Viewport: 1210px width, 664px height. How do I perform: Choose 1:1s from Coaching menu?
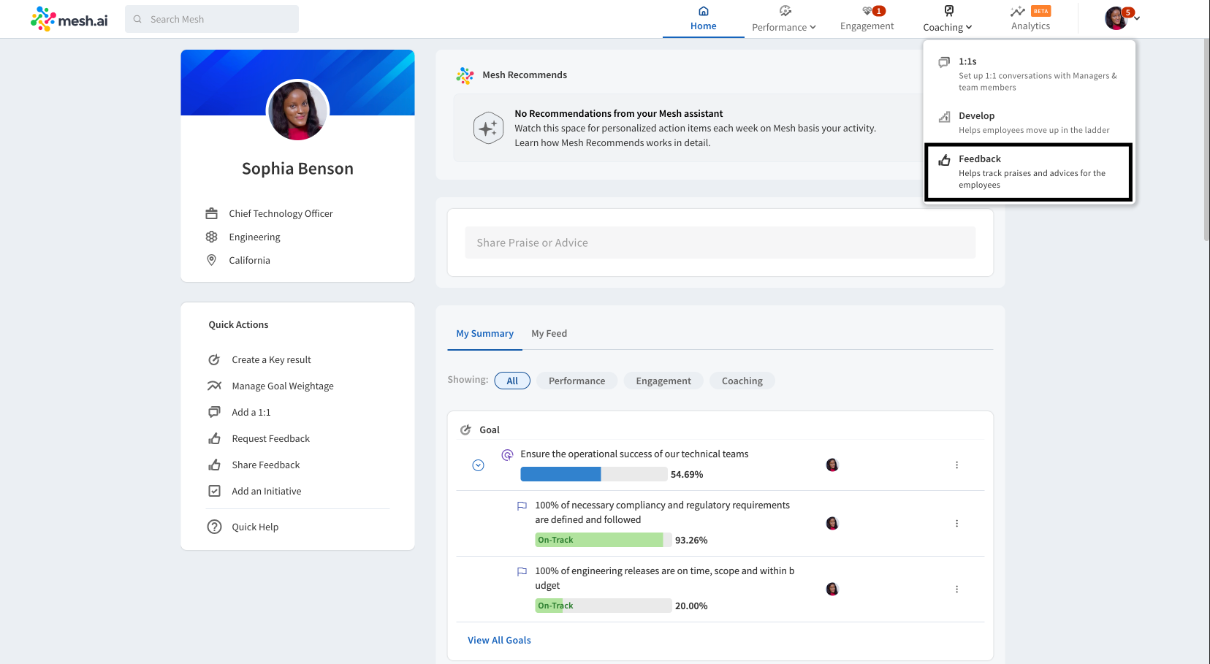pyautogui.click(x=1029, y=74)
